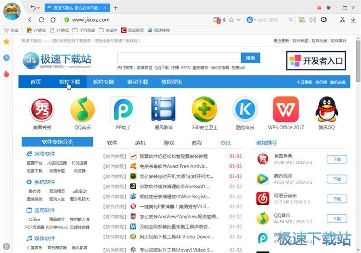
Task: Select the 教程资讯 navigation menu item
Action: pyautogui.click(x=172, y=82)
